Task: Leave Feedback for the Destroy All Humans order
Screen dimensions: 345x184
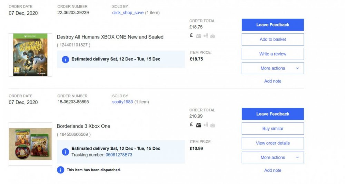Action: (273, 25)
